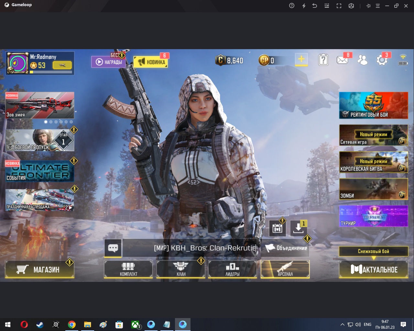Click the lightning bolt boost icon

[304, 5]
